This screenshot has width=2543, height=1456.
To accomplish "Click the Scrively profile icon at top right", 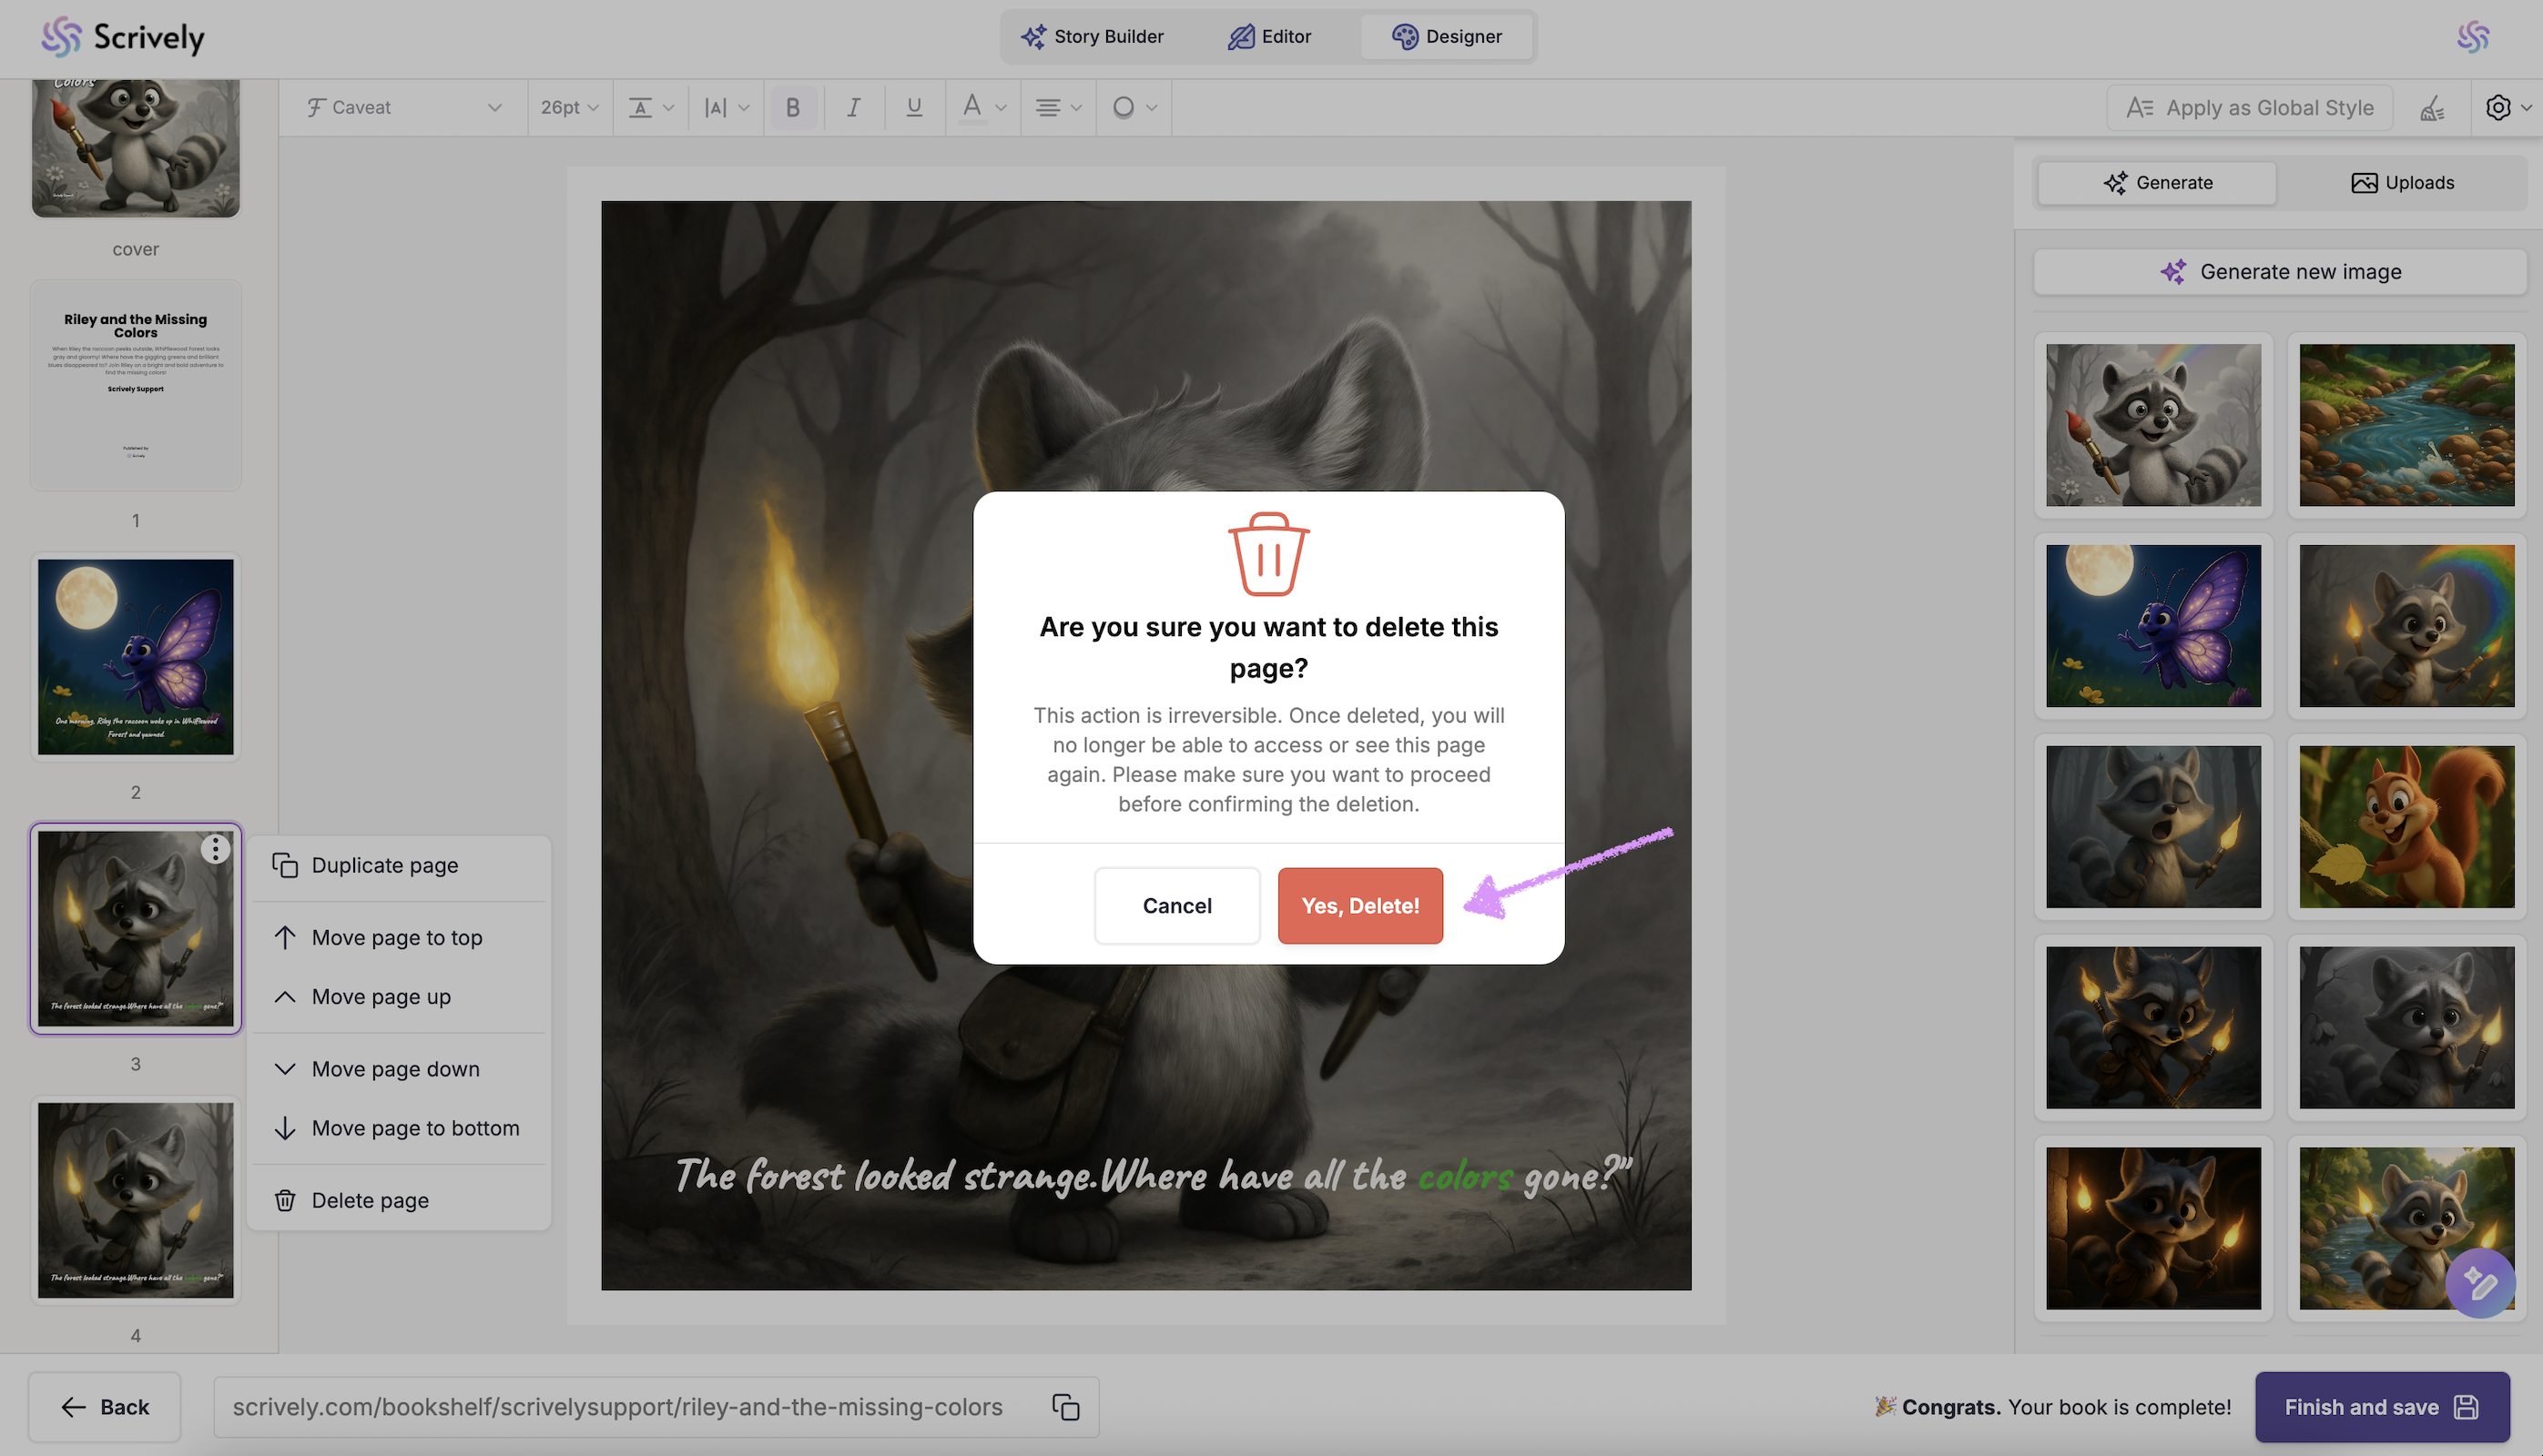I will 2473,37.
